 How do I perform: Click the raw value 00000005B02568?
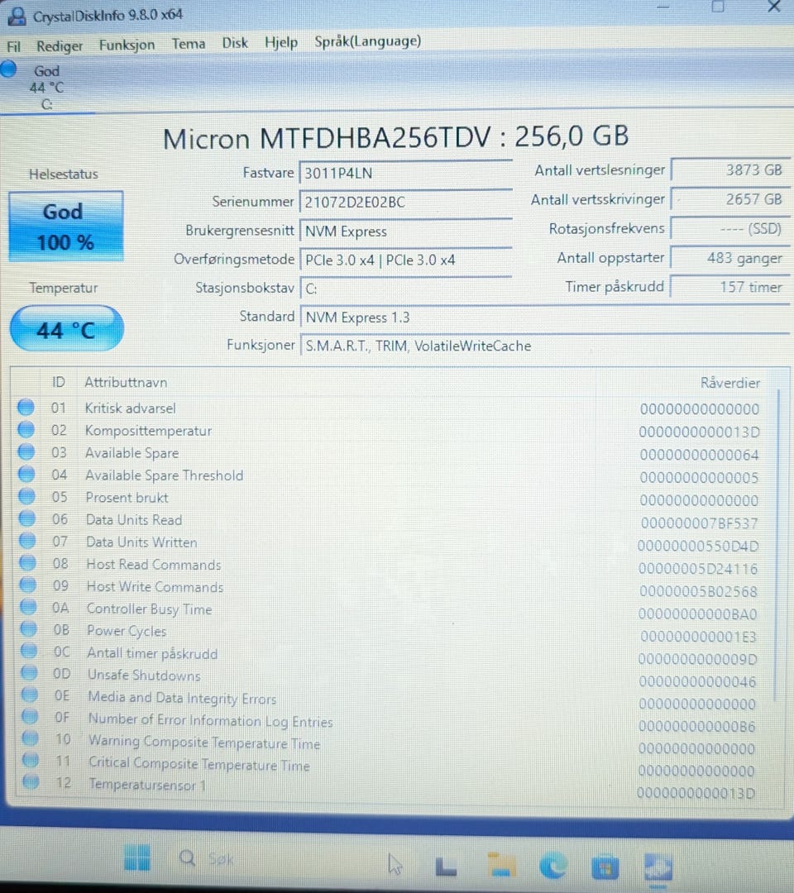(x=698, y=591)
